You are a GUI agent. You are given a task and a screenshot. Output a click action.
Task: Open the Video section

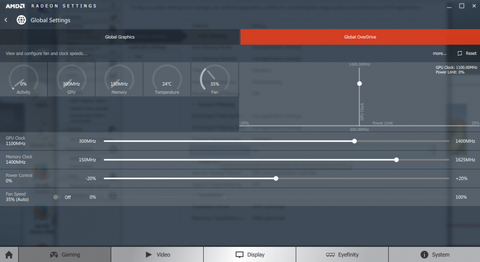click(157, 254)
